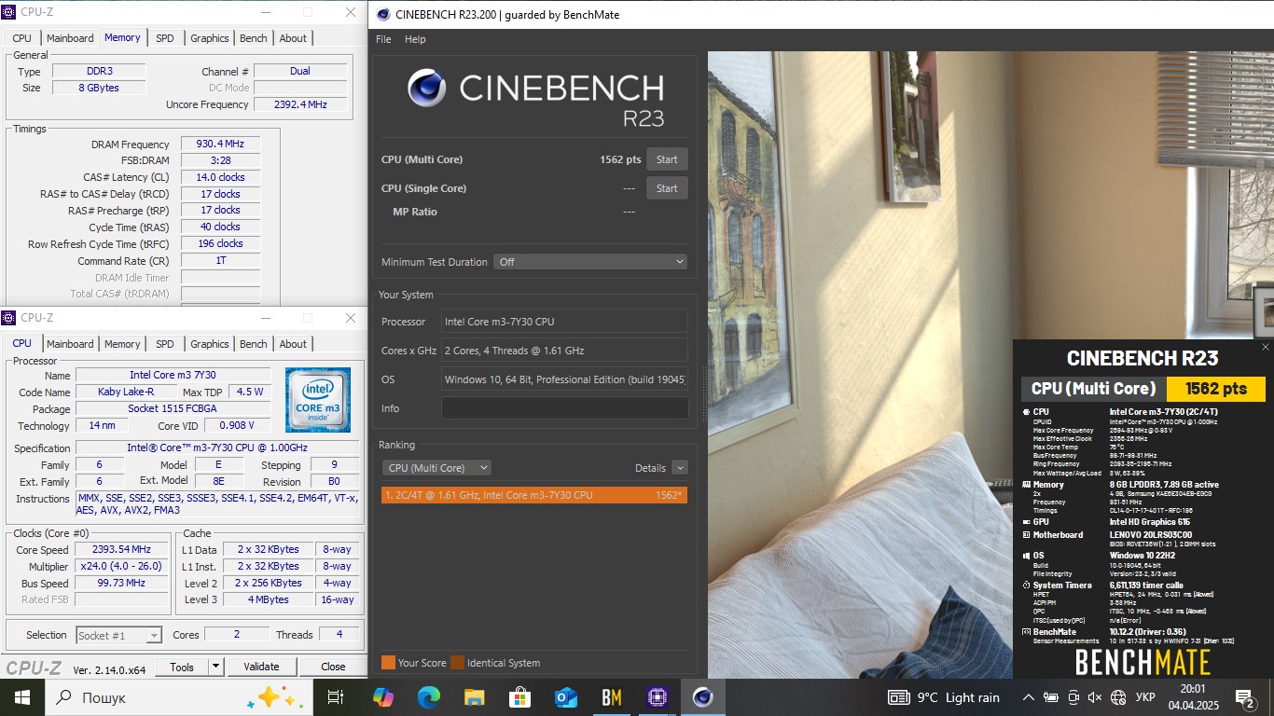
Task: Expand the Details chevron in Ranking
Action: pos(679,468)
